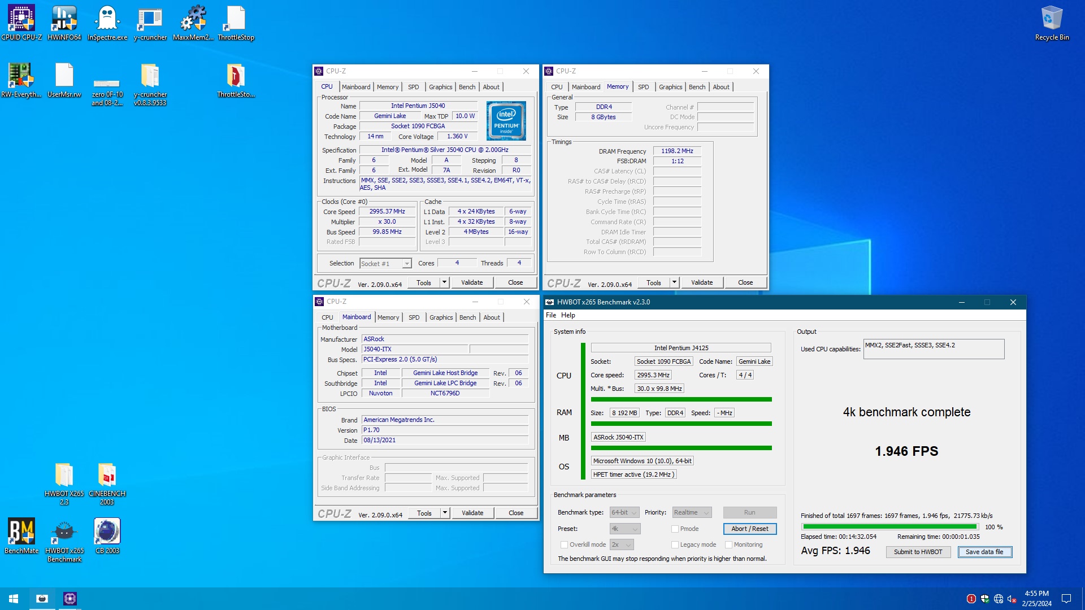Open SPD tab in the Memory window
The height and width of the screenshot is (610, 1085).
click(x=643, y=87)
